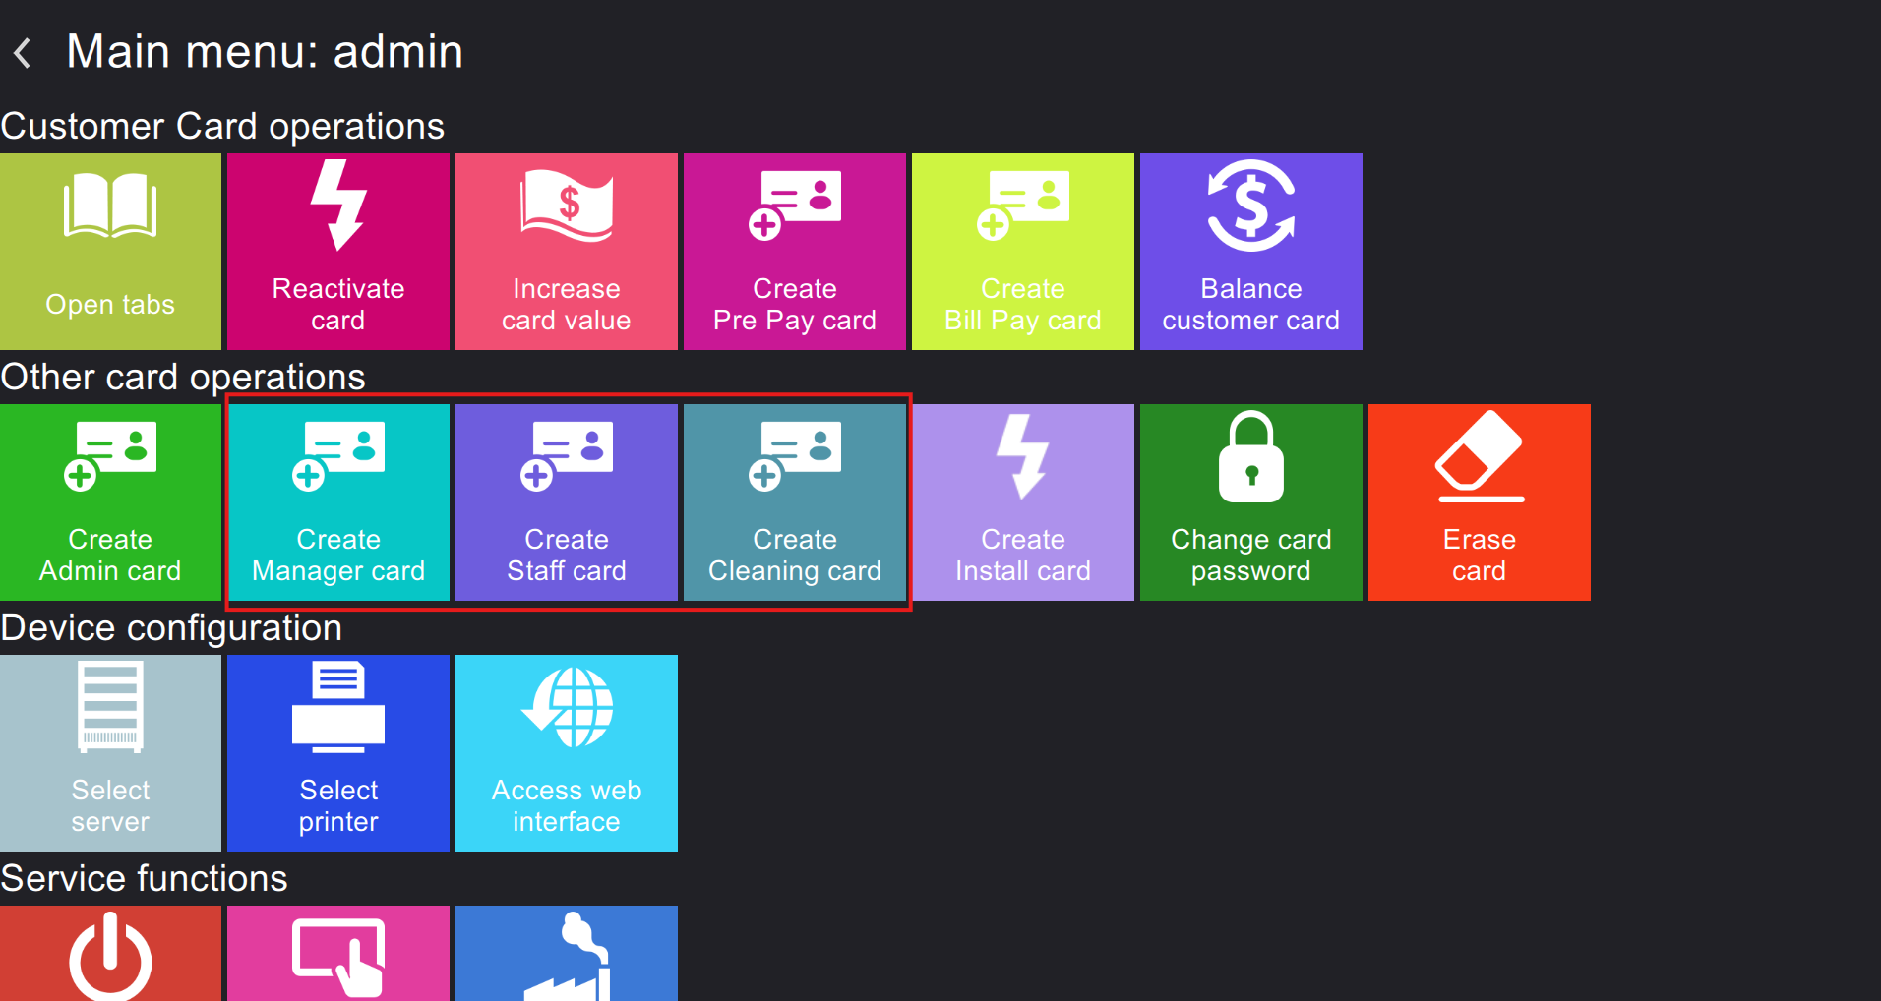Select the Reactivate card tile
Image resolution: width=1881 pixels, height=1001 pixels.
(338, 252)
